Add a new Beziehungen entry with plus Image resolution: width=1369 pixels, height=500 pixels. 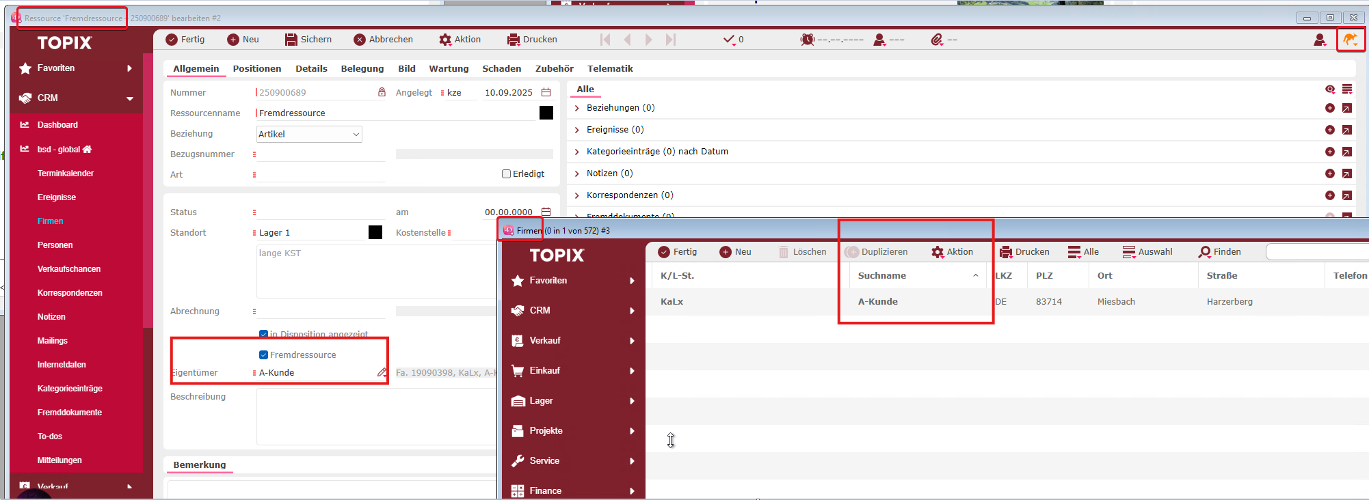click(1330, 108)
